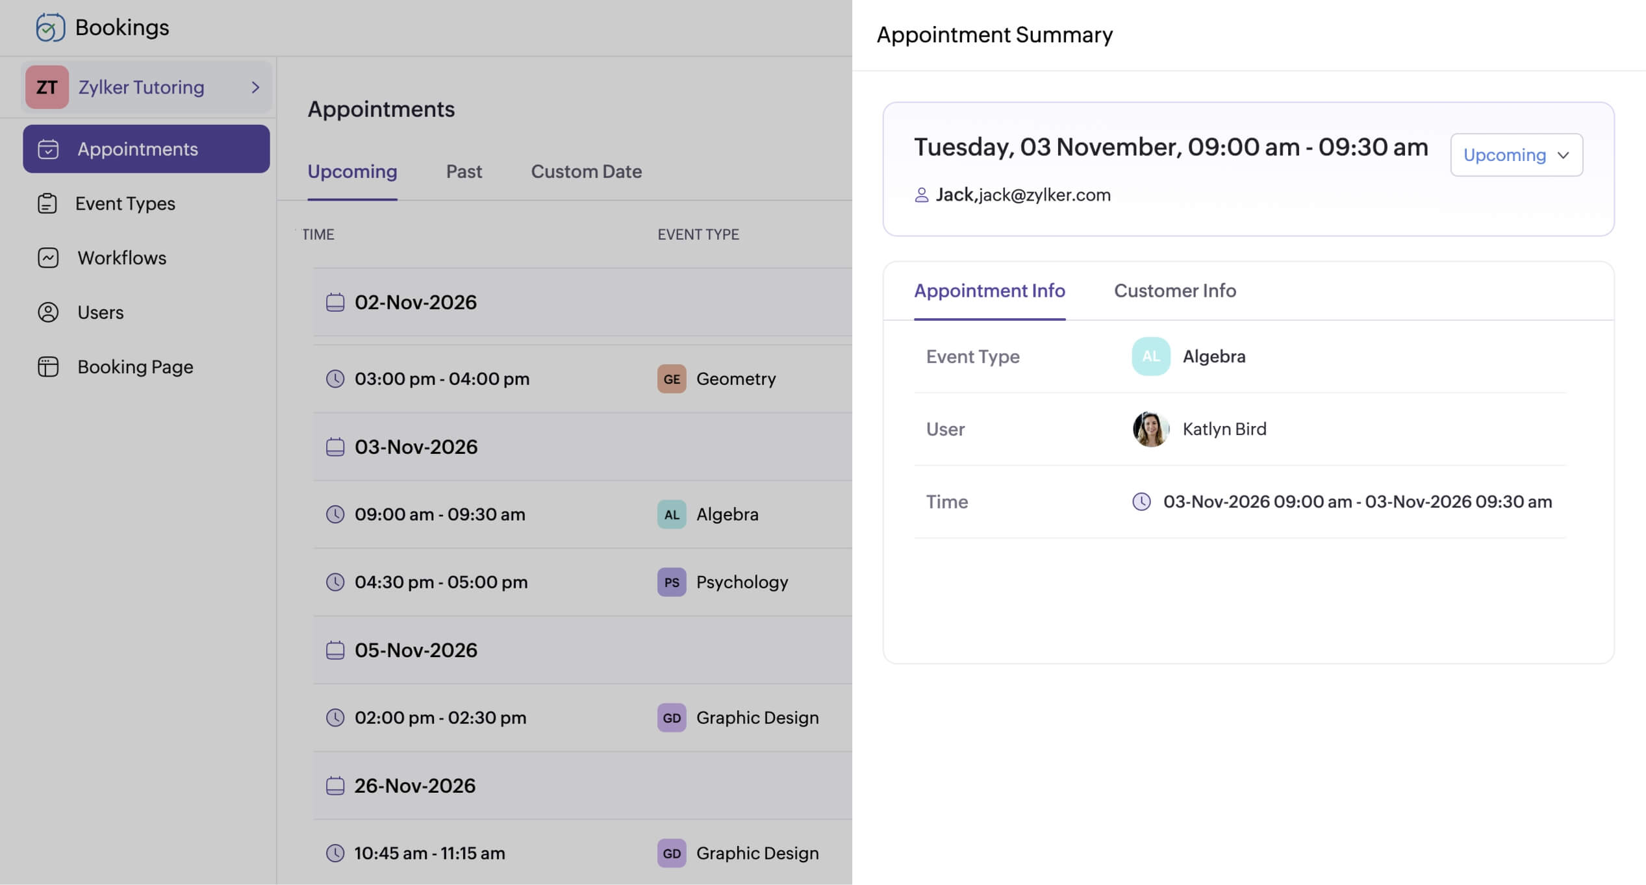
Task: Switch to the Customer Info tab
Action: click(x=1174, y=291)
